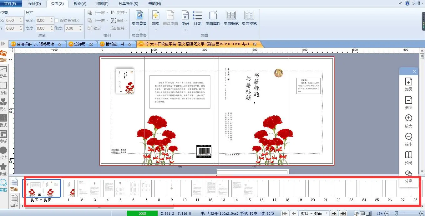Open the 封底 - 封面 page selector dropdown
This screenshot has width=425, height=216.
pos(326,214)
